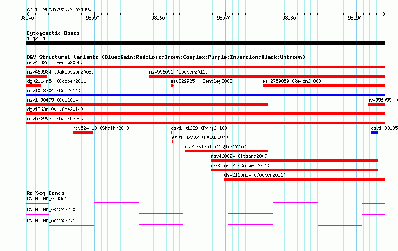Click the nsv1050495 red loss bar

coord(147,104)
